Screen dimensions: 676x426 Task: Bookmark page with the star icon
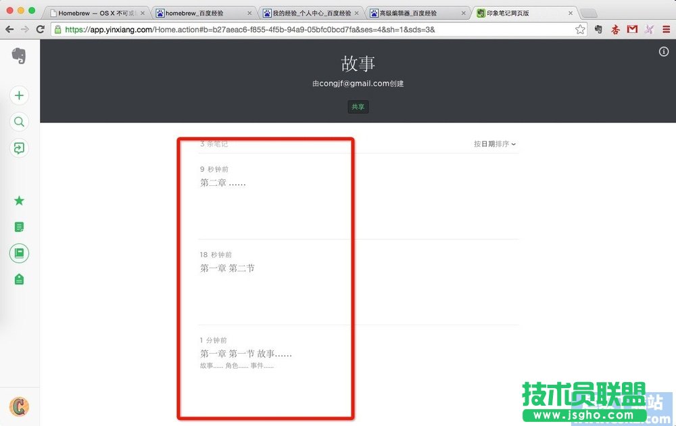click(580, 29)
